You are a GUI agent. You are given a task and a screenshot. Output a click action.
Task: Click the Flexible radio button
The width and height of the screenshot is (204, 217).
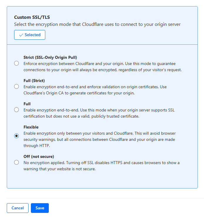[16, 136]
